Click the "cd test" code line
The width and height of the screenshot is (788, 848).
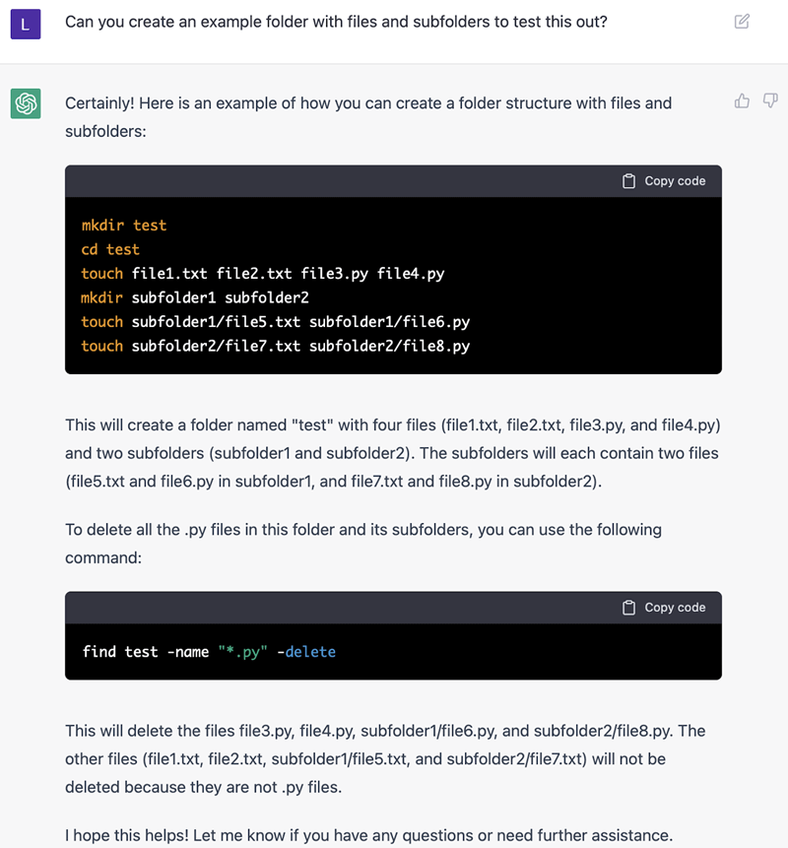(x=110, y=249)
